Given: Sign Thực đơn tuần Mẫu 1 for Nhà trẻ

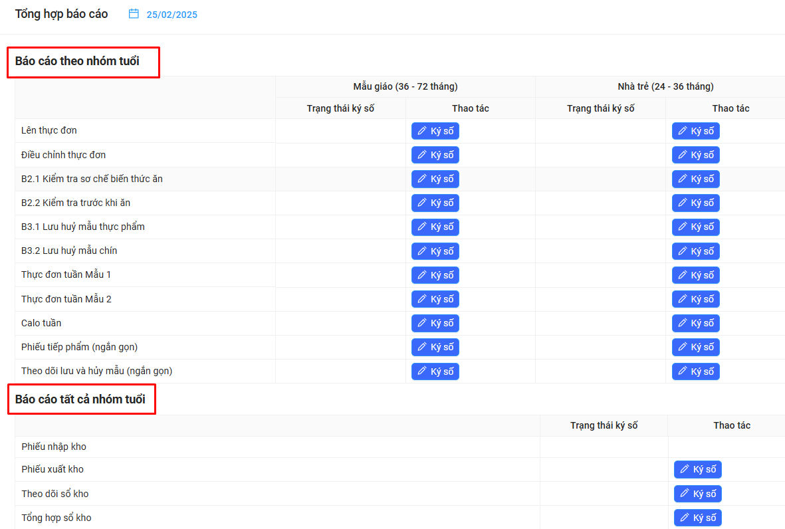Looking at the screenshot, I should [695, 275].
